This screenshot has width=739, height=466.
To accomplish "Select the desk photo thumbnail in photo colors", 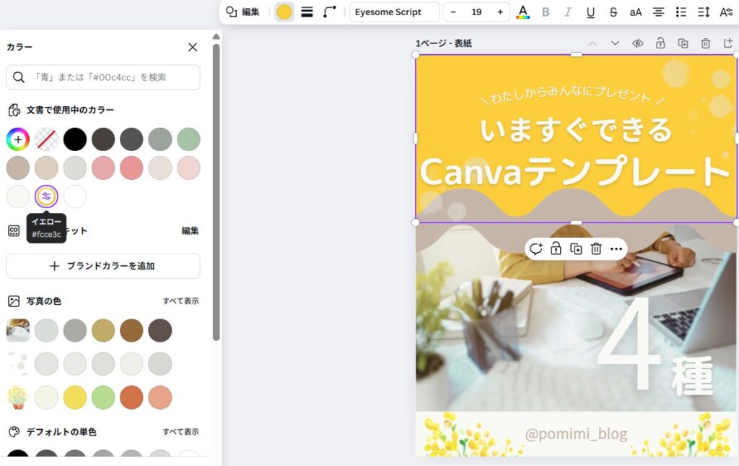I will click(x=18, y=330).
